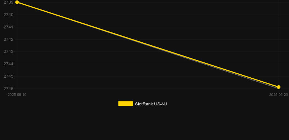Click the 2025-06-20 x-axis date label
The height and width of the screenshot is (140, 289).
pyautogui.click(x=278, y=95)
